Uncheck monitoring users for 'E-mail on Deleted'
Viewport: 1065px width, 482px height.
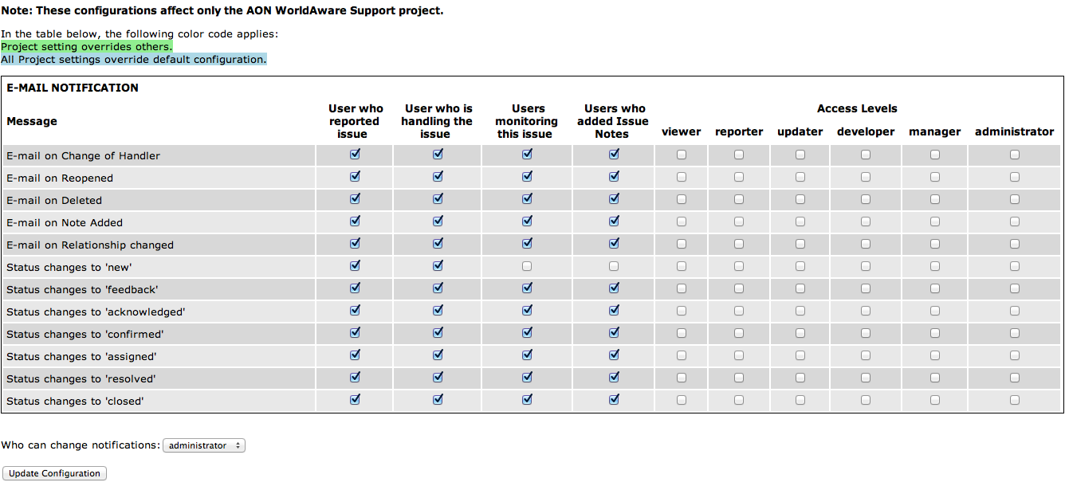(x=527, y=200)
